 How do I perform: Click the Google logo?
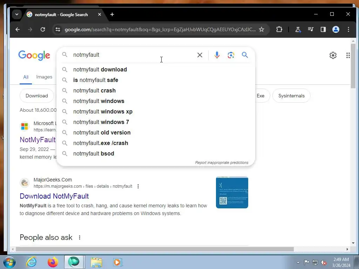pos(34,55)
